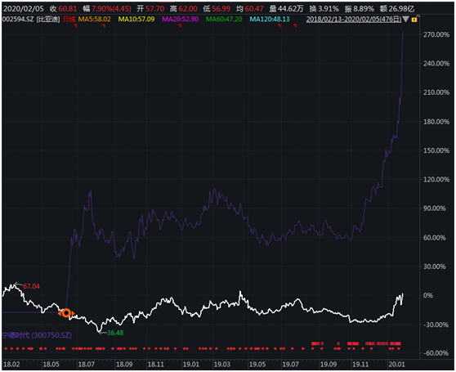Click the MA60:47.20 indicator label
The image size is (456, 372).
click(x=224, y=19)
